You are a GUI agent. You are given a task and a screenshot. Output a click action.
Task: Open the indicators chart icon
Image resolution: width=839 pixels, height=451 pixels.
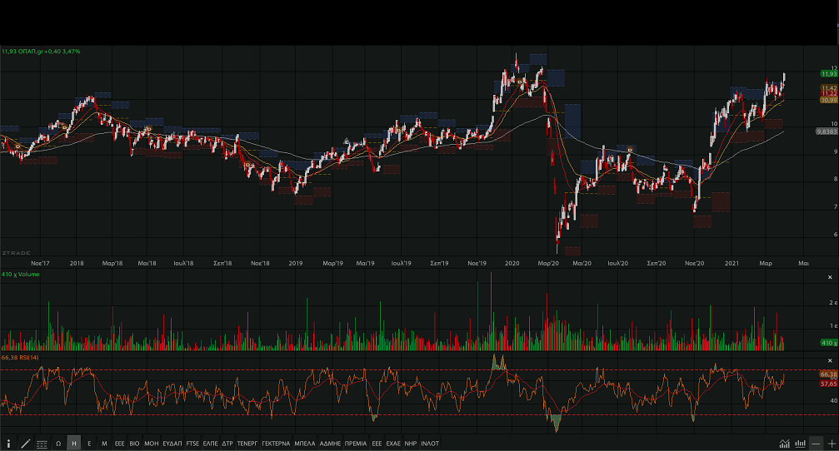click(785, 444)
